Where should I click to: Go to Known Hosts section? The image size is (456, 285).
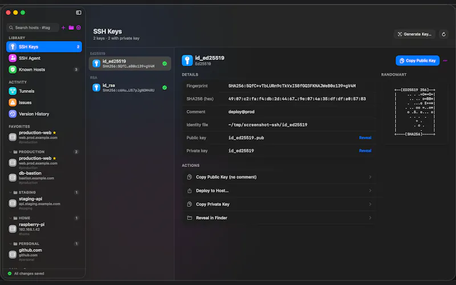click(x=44, y=70)
